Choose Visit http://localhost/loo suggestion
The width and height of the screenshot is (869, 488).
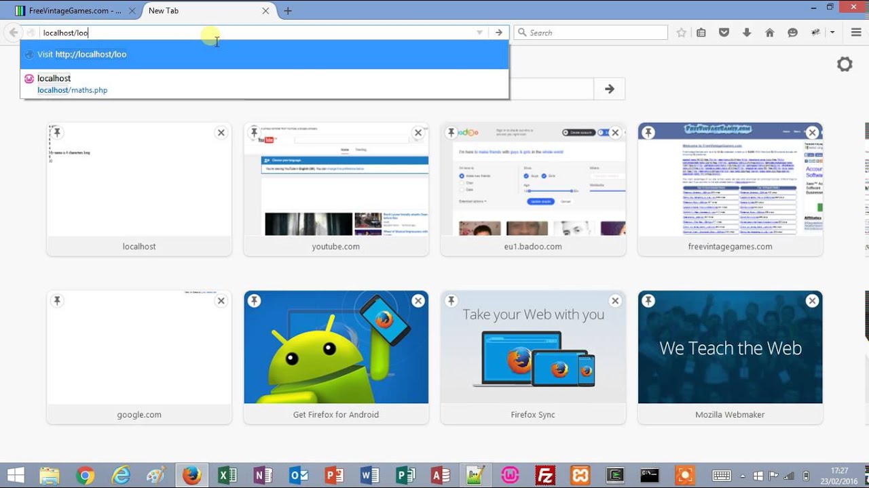tap(264, 54)
